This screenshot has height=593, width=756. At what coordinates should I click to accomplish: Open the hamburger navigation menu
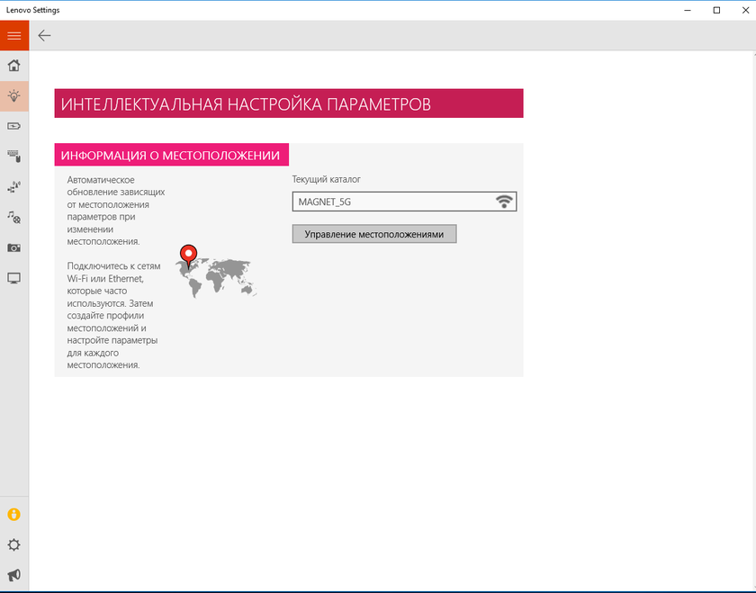pos(13,35)
